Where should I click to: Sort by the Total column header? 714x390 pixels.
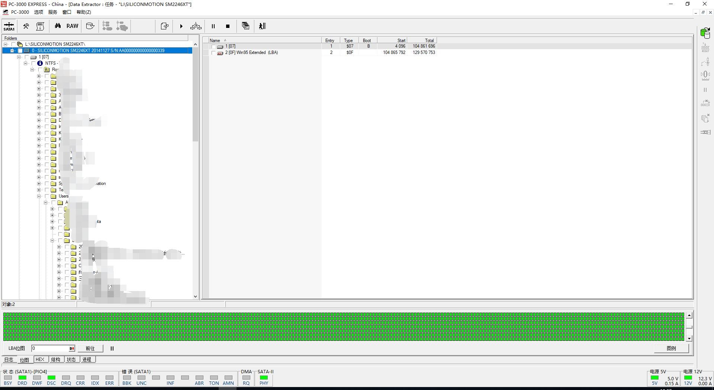[x=422, y=40]
